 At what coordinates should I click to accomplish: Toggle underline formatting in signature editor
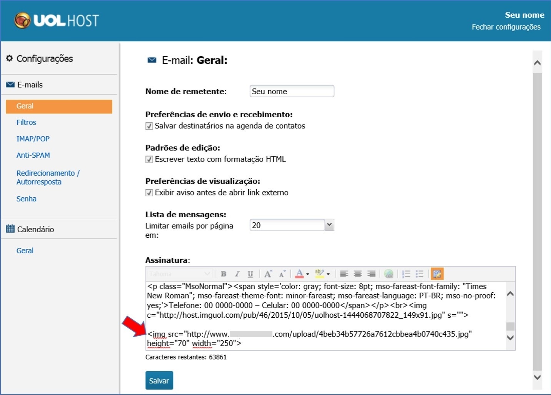[250, 274]
